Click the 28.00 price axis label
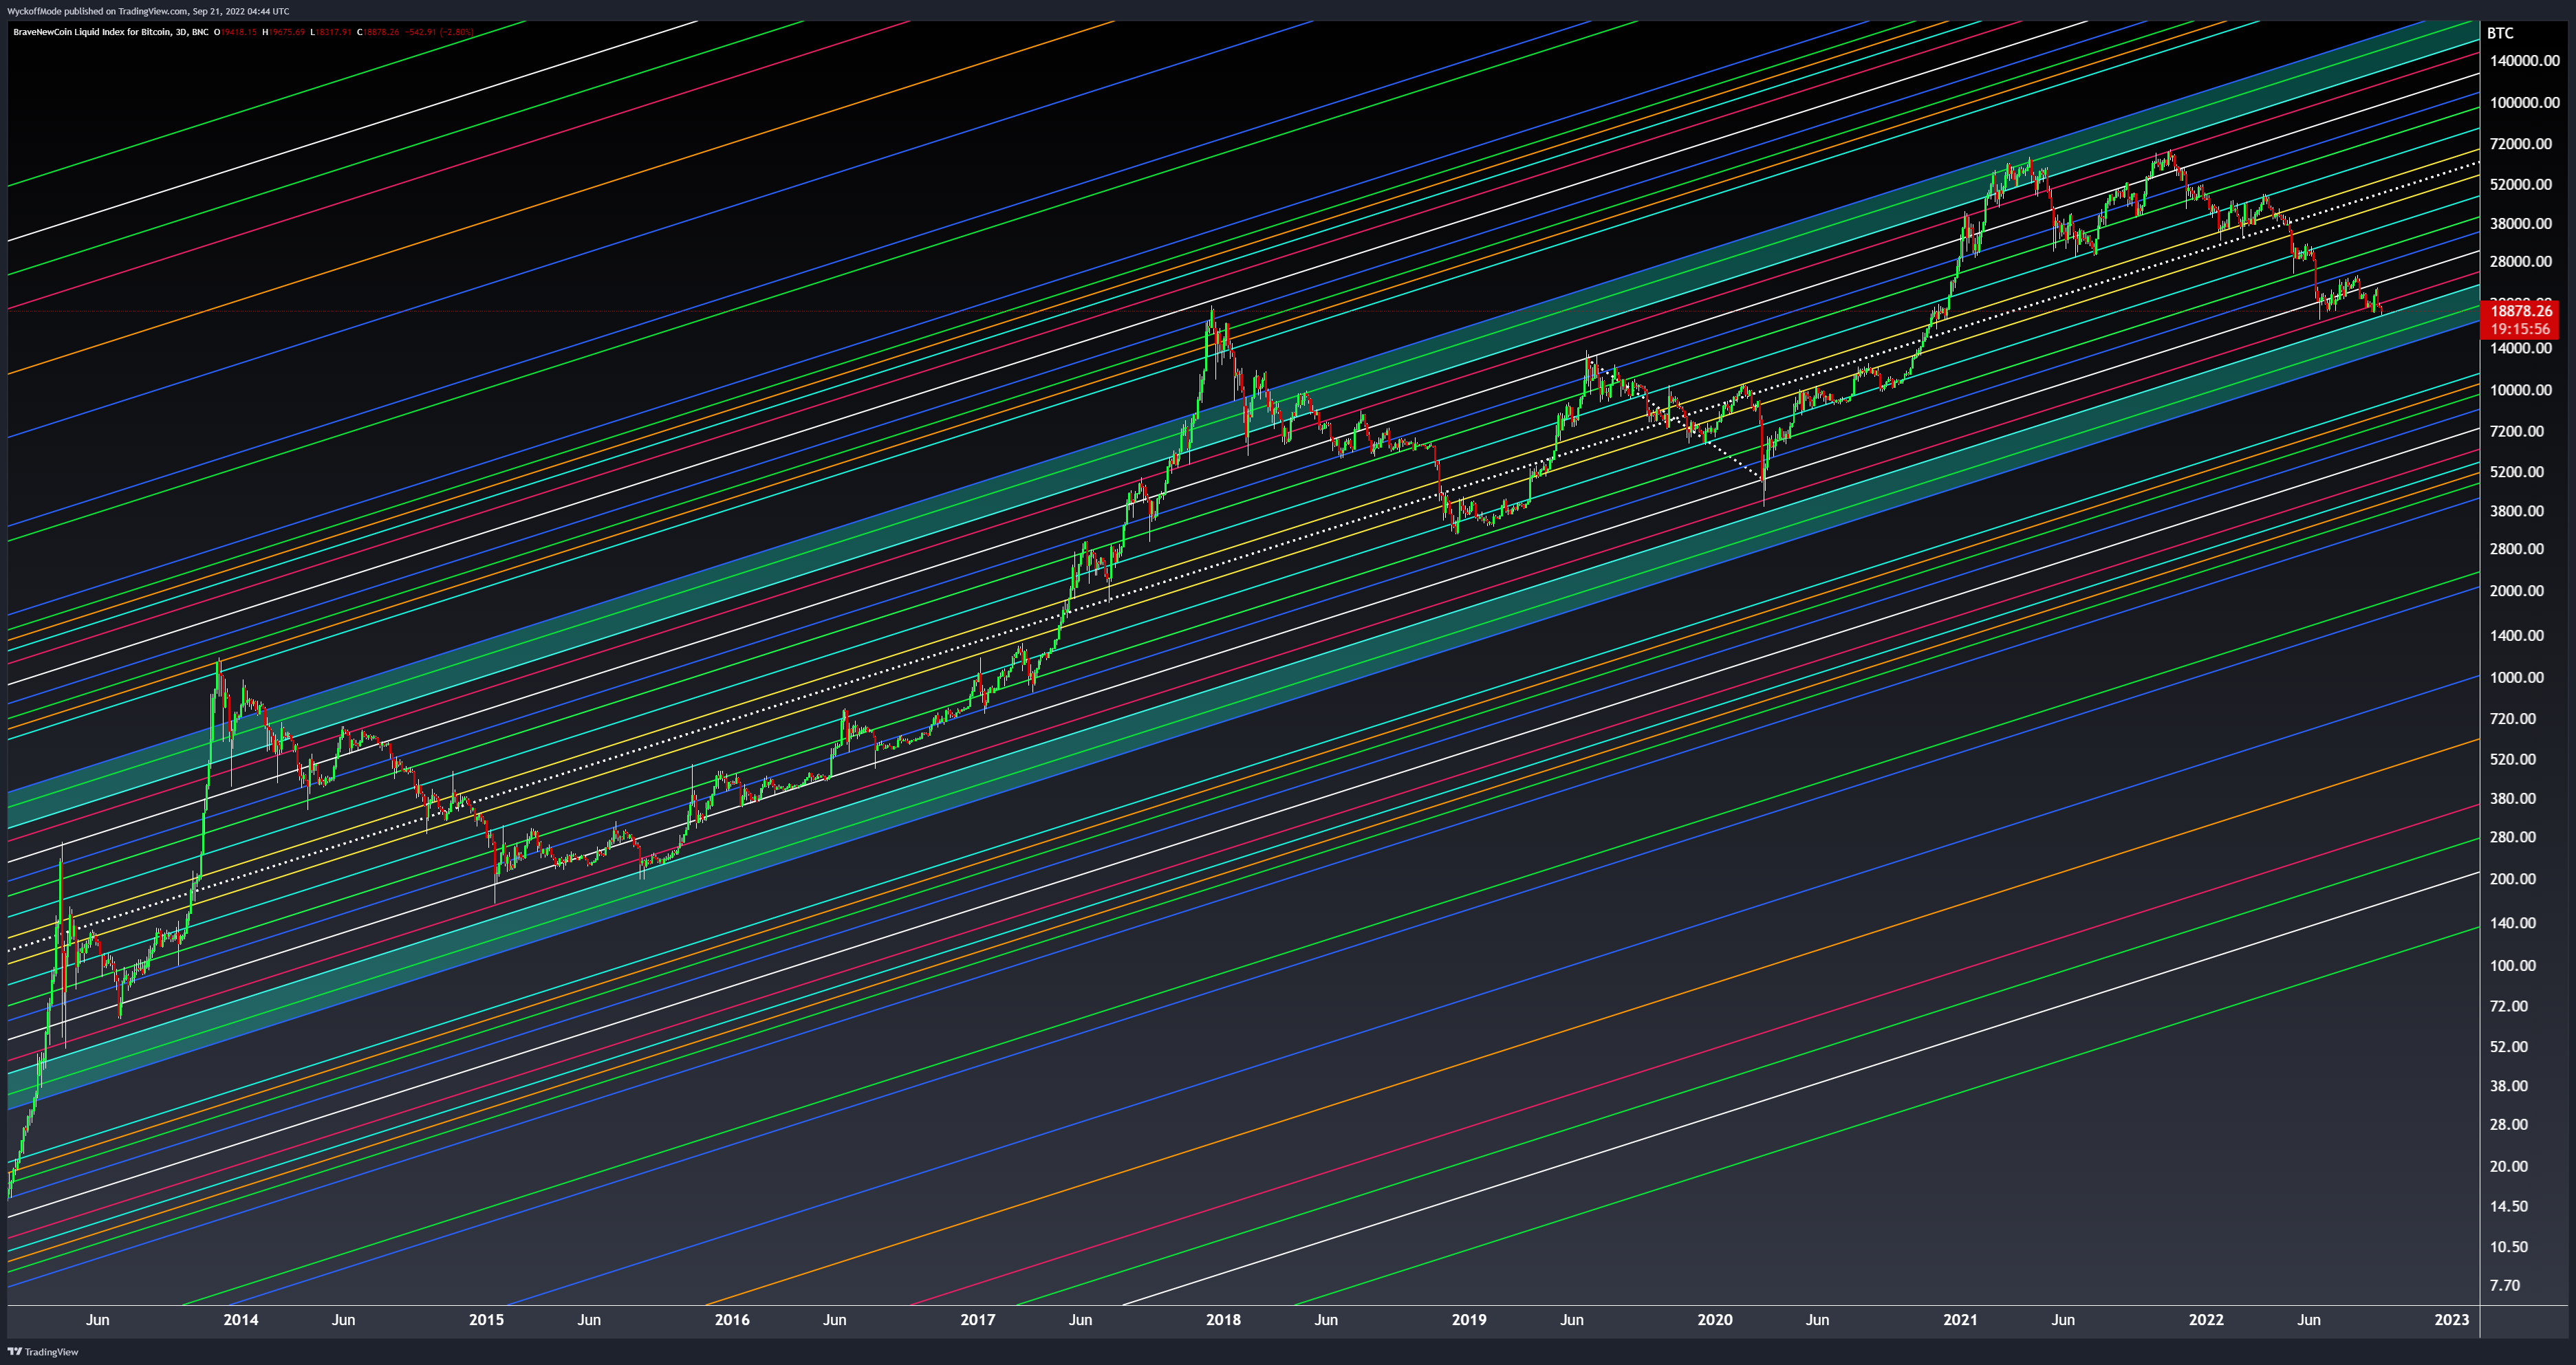Image resolution: width=2576 pixels, height=1365 pixels. point(2509,1124)
